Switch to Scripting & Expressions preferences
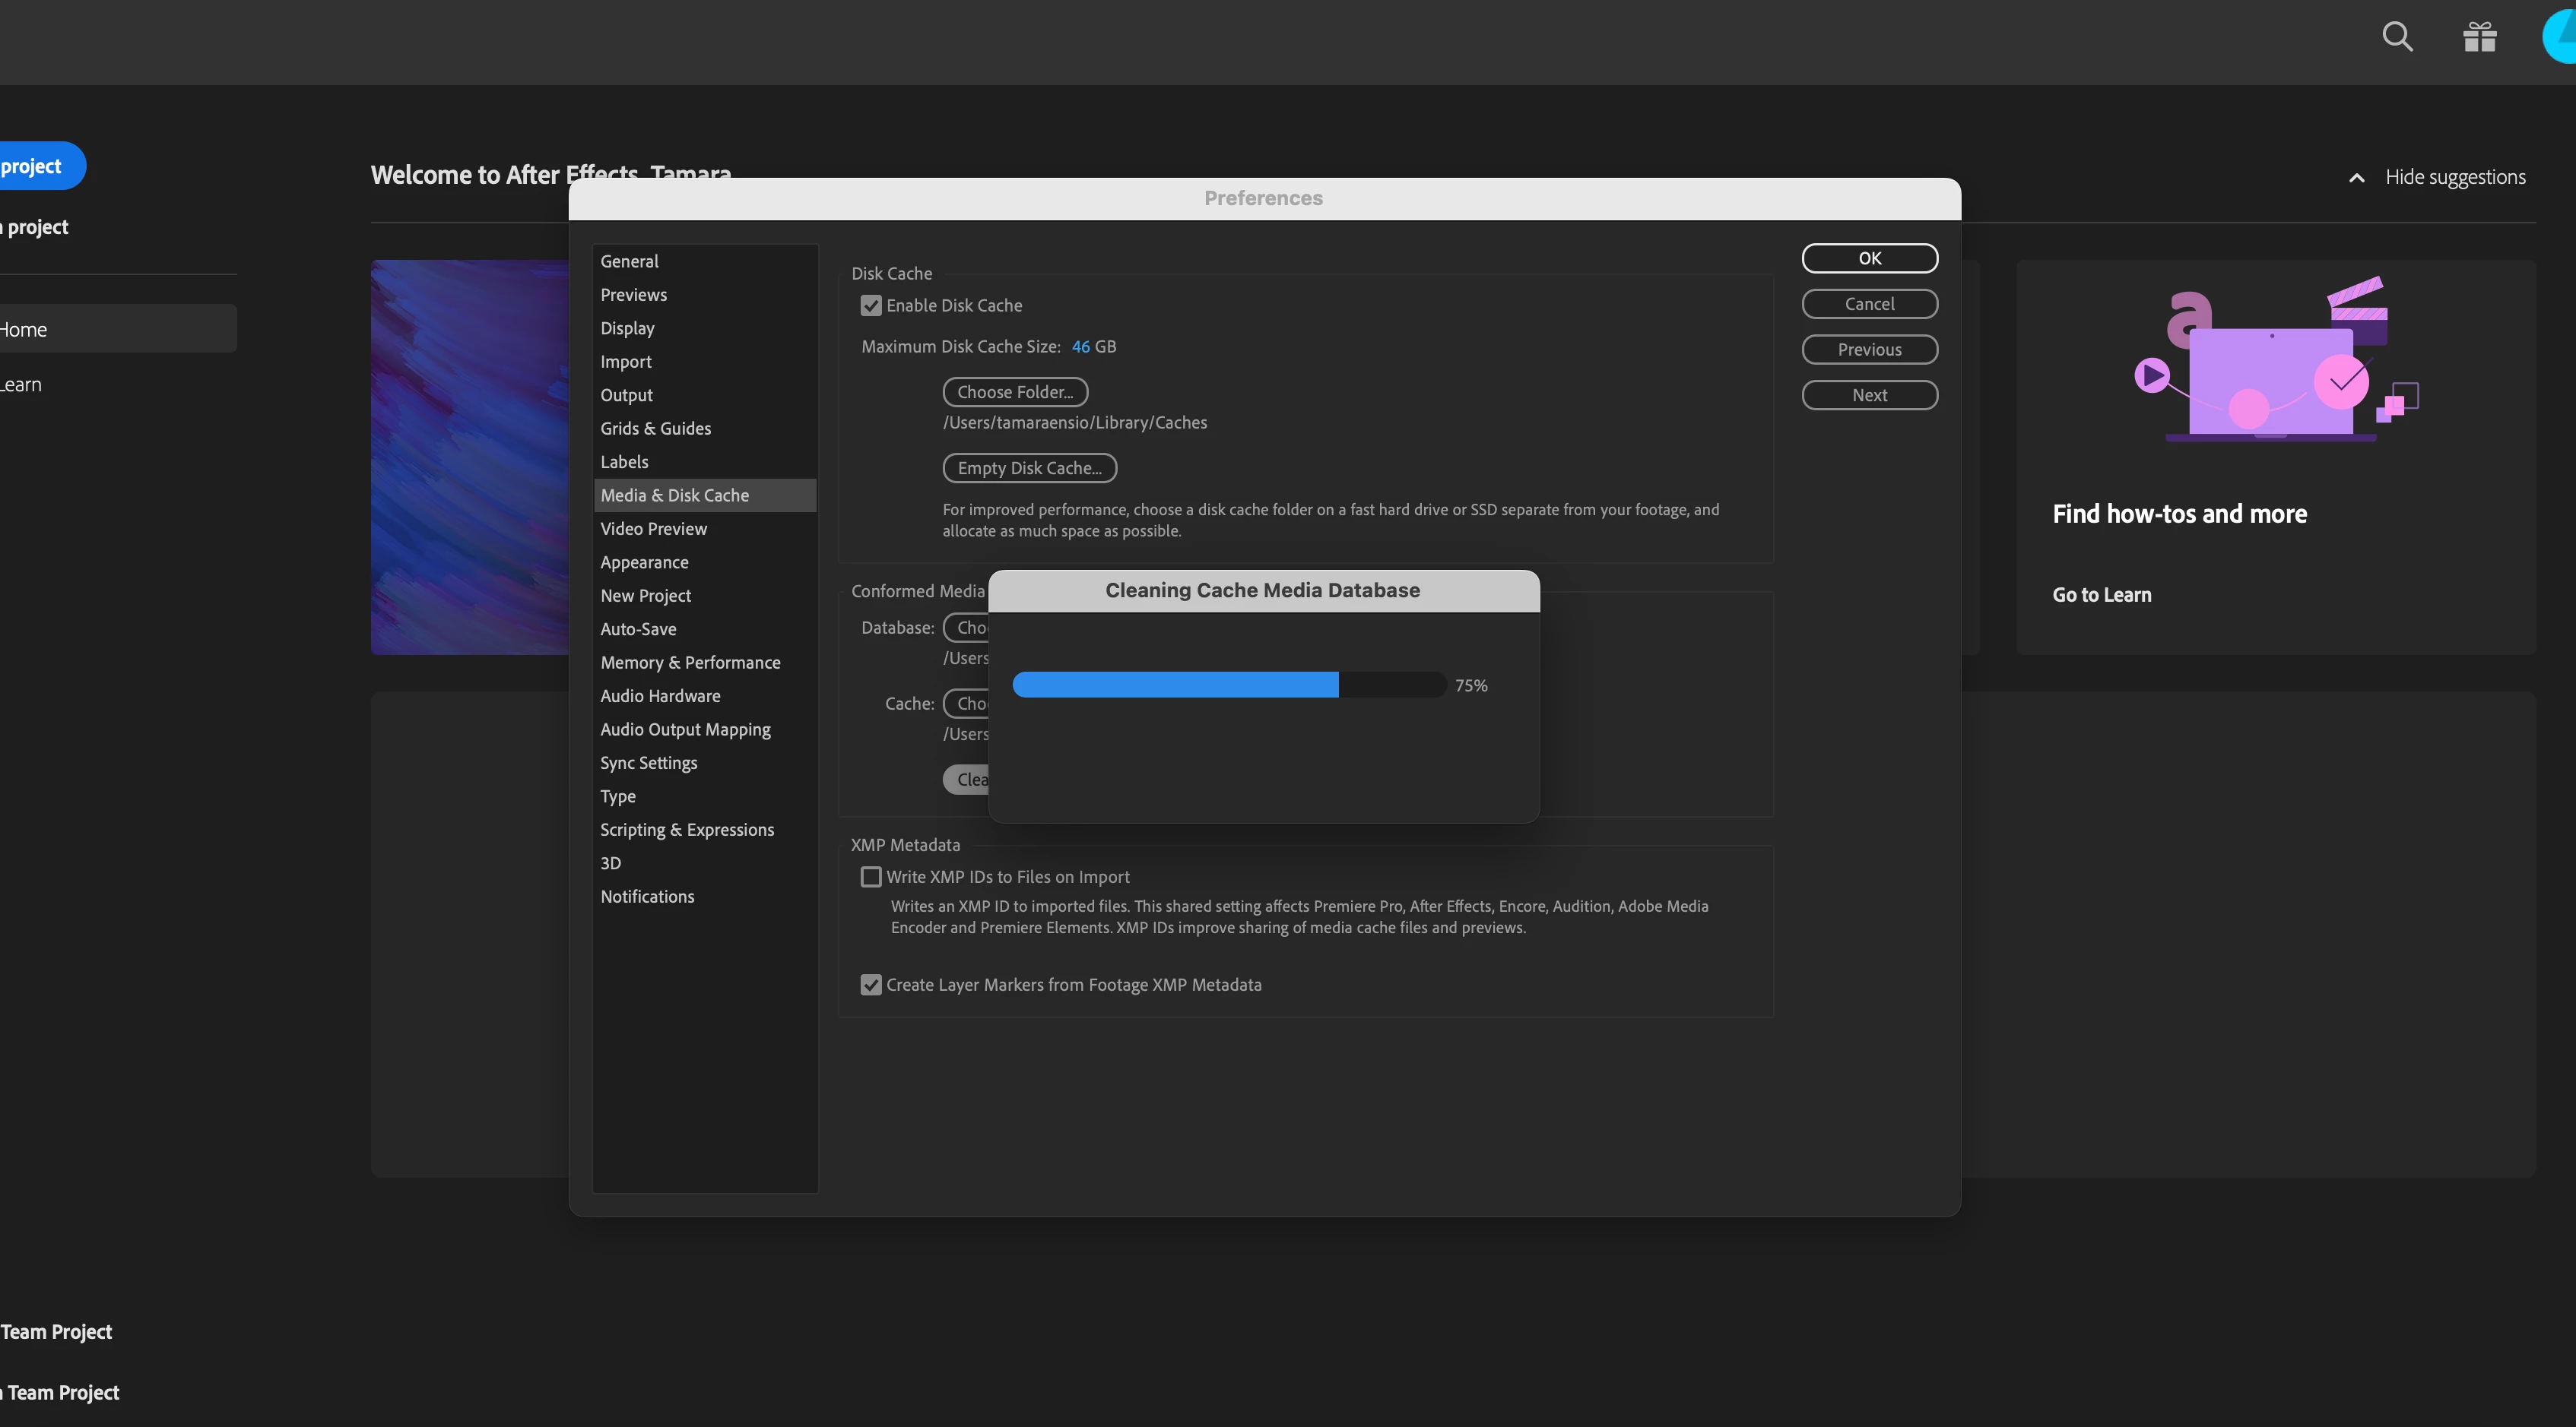2576x1427 pixels. click(x=686, y=830)
